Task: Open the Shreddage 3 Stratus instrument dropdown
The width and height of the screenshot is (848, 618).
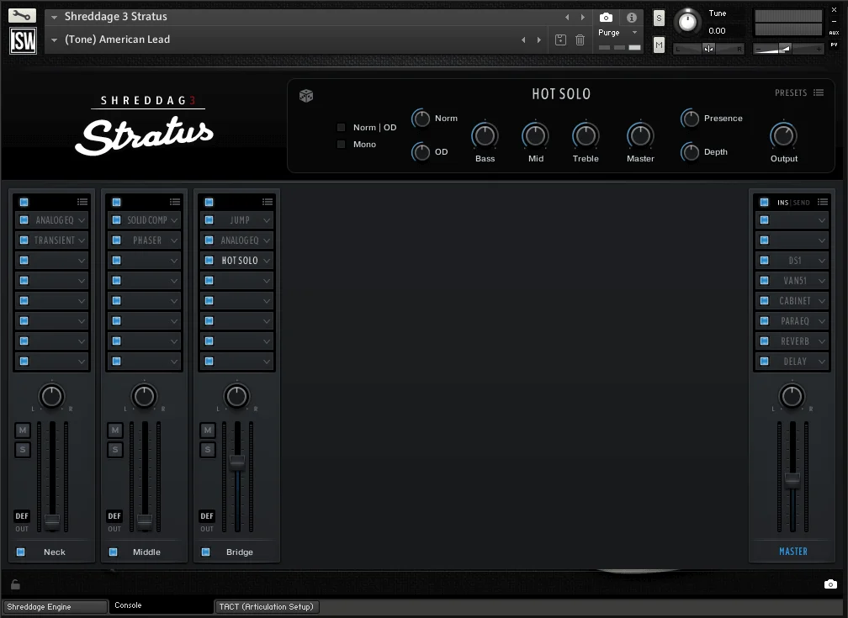Action: tap(54, 18)
